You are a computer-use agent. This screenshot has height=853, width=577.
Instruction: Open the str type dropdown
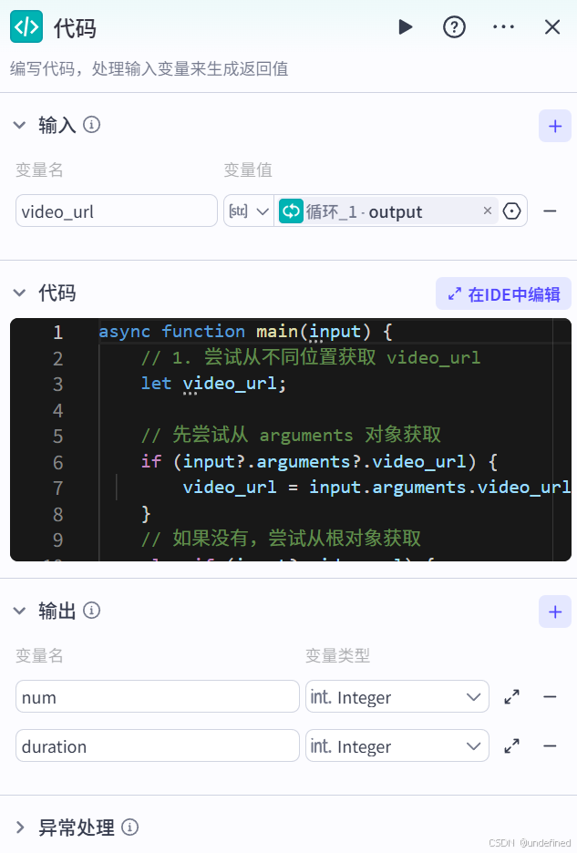tap(249, 211)
